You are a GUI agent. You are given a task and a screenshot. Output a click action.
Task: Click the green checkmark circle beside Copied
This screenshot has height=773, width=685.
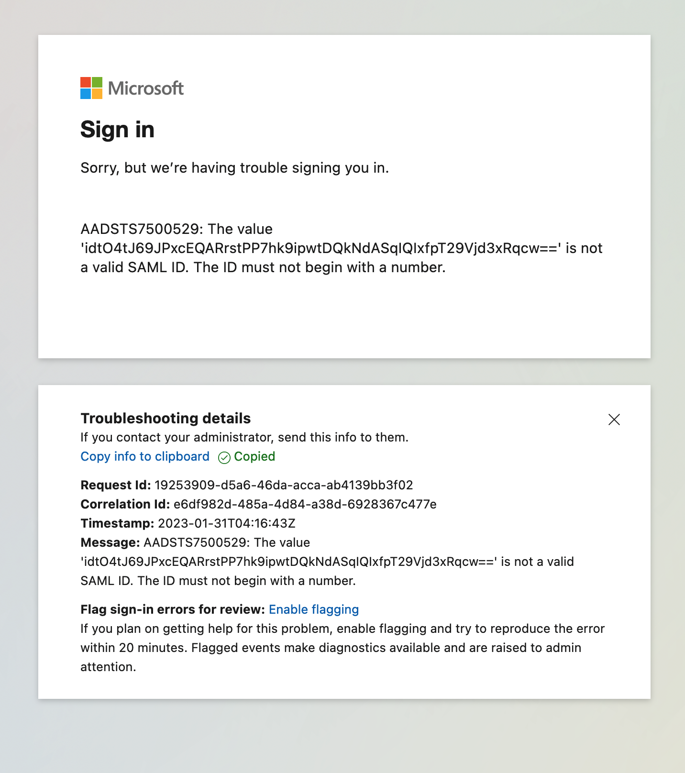coord(224,457)
